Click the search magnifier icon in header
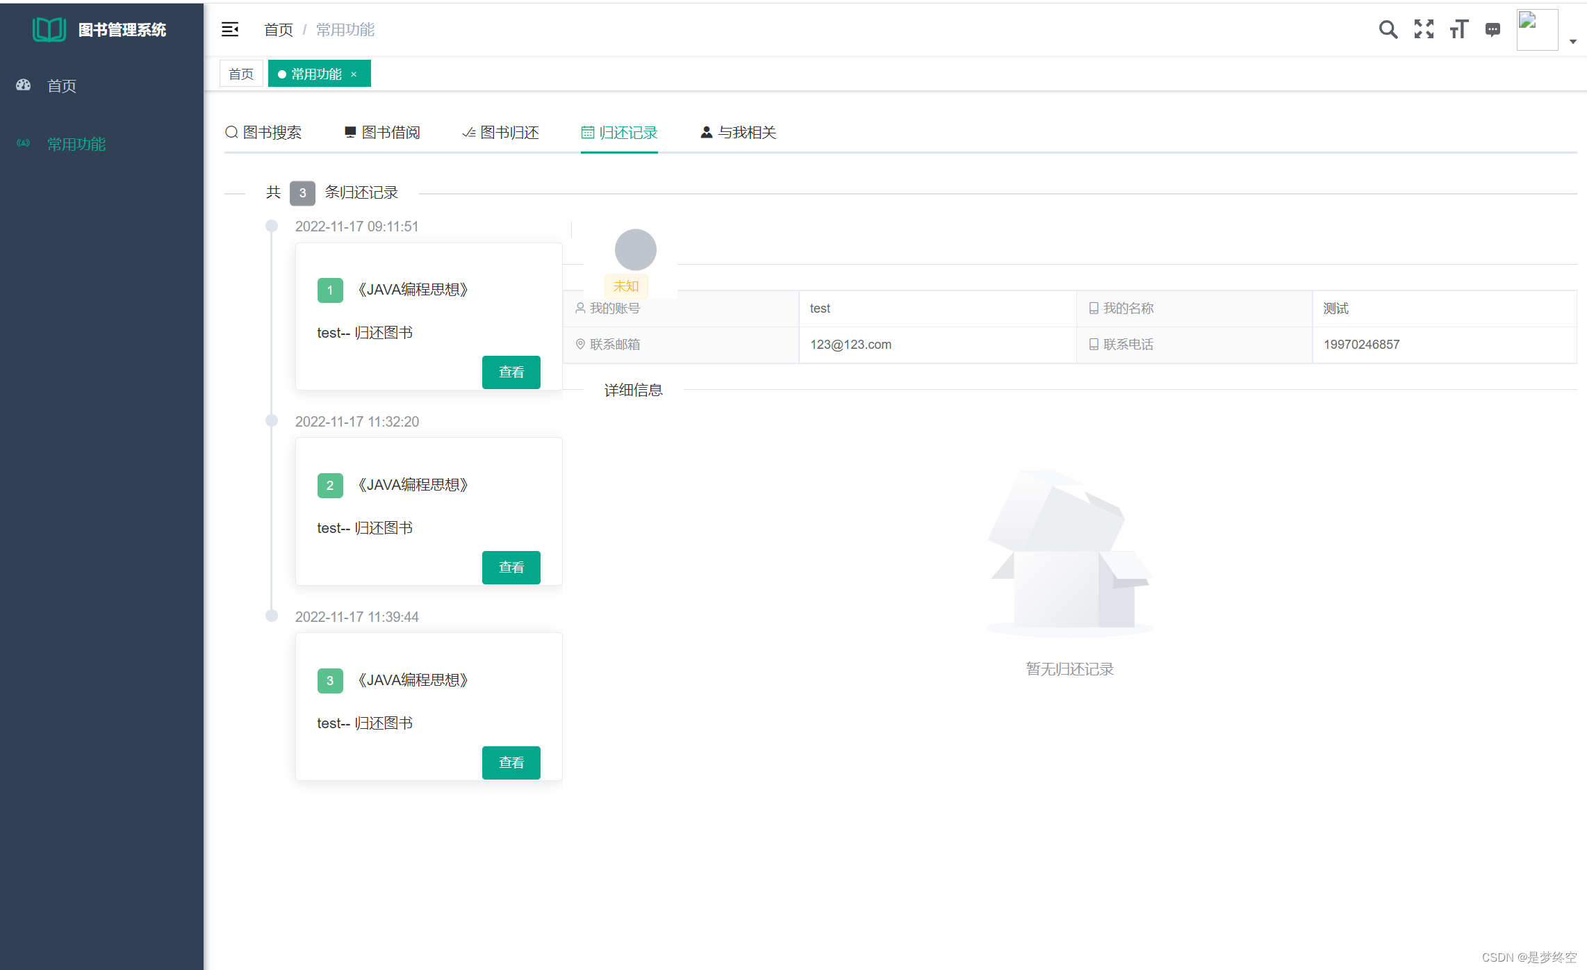 pyautogui.click(x=1388, y=29)
